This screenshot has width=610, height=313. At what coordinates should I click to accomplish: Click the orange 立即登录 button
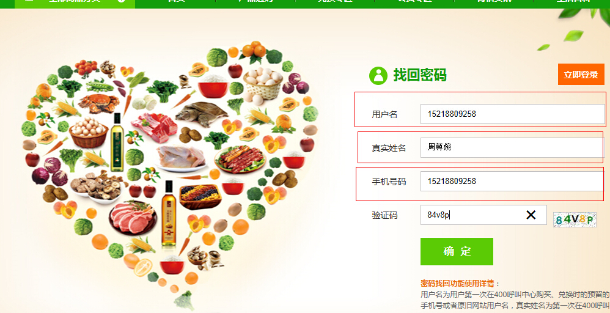click(x=581, y=75)
